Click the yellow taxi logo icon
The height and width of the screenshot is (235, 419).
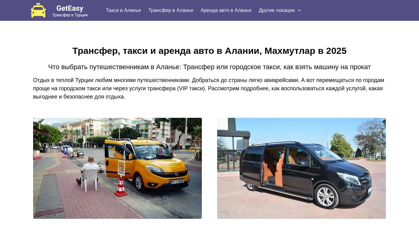tap(38, 10)
